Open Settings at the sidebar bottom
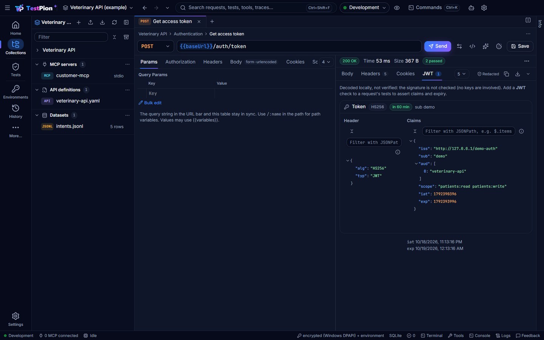The width and height of the screenshot is (544, 340). pyautogui.click(x=15, y=319)
